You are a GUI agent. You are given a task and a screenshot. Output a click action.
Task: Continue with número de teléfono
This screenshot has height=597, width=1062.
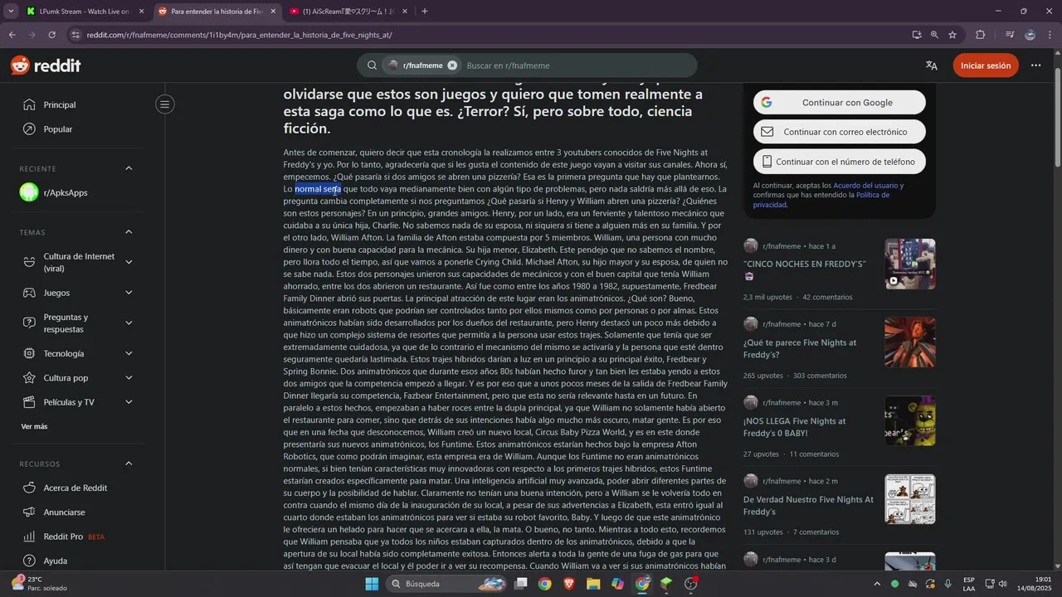point(840,162)
